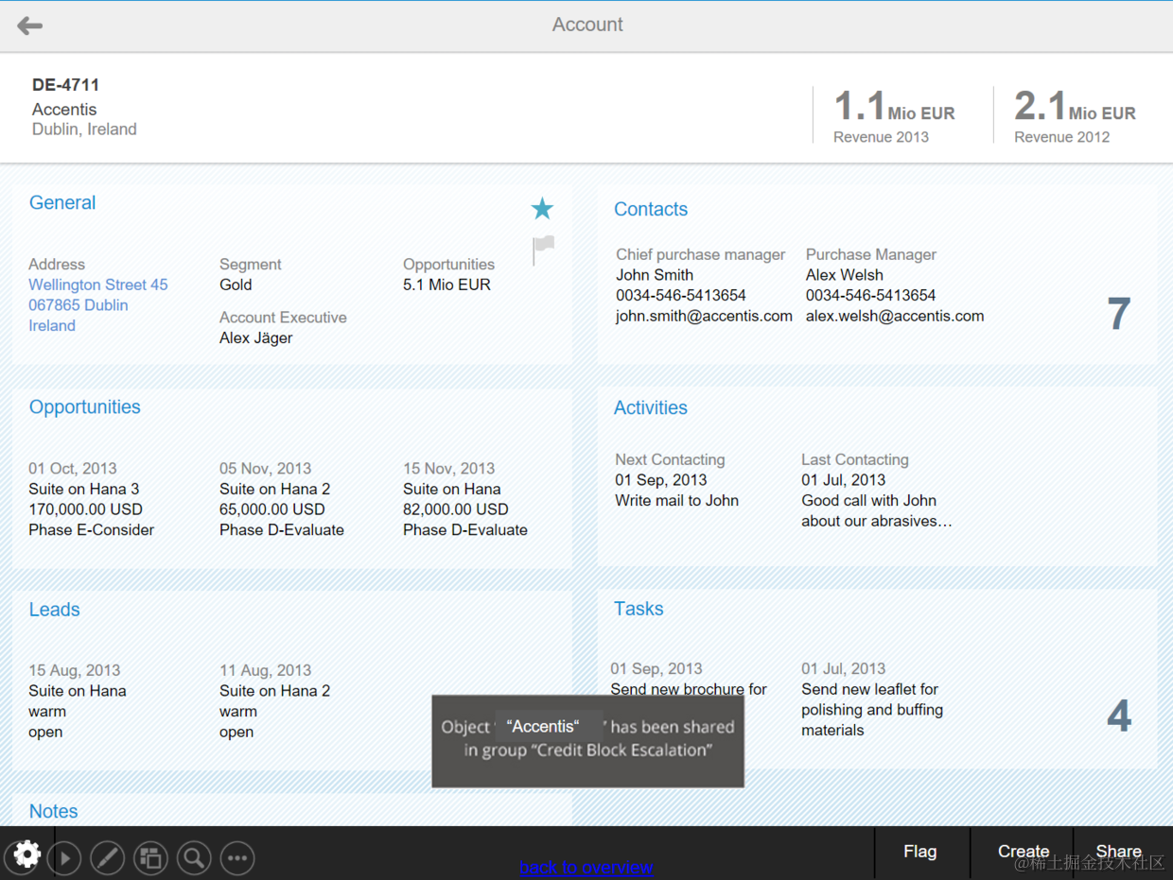The width and height of the screenshot is (1173, 880).
Task: Click the 067865 Dublin address line
Action: [79, 305]
